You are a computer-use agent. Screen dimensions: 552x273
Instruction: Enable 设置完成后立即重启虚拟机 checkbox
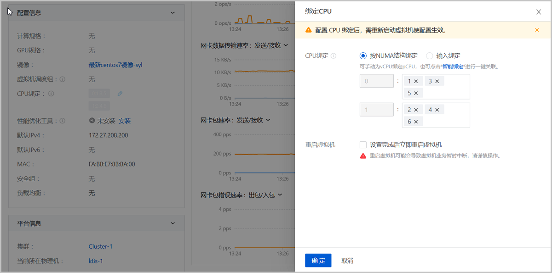(x=363, y=145)
